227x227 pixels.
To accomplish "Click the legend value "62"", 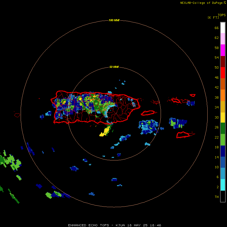I will (217, 38).
